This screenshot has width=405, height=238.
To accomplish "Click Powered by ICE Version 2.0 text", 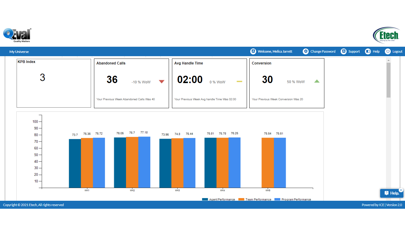I will coord(382,205).
